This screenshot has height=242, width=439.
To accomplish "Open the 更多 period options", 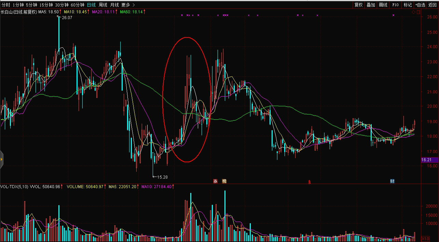I will (126, 5).
